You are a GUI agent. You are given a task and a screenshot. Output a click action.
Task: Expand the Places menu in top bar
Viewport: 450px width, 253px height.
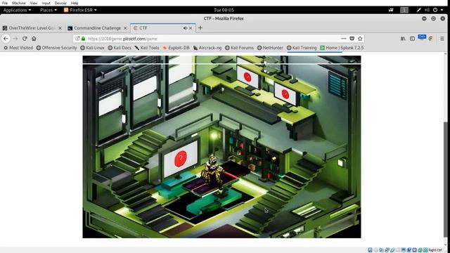coord(49,10)
